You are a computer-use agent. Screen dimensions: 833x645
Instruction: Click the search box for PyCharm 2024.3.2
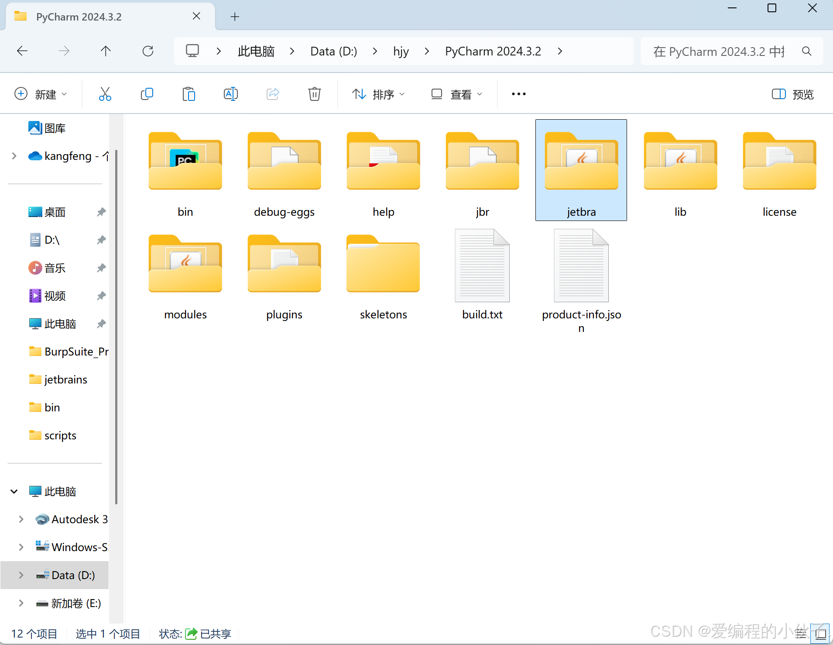720,52
